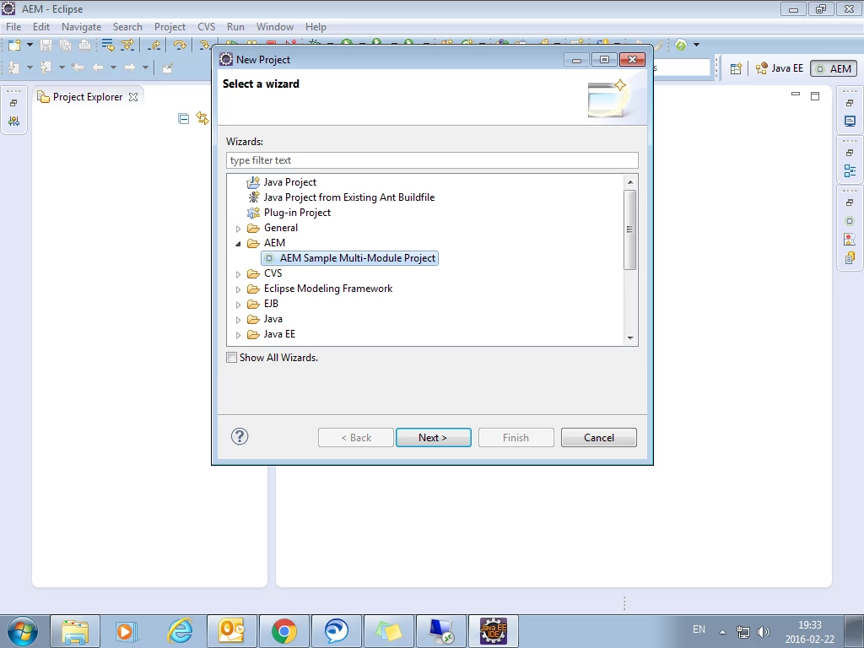Viewport: 864px width, 648px height.
Task: Click the Save toolbar icon
Action: pyautogui.click(x=46, y=45)
